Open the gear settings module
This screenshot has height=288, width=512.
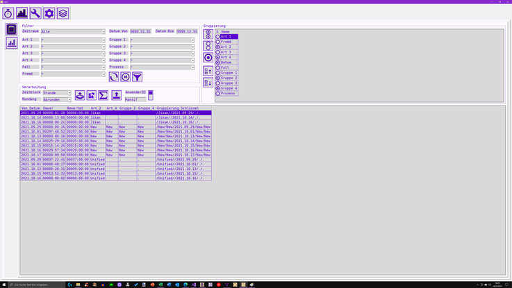pos(49,13)
